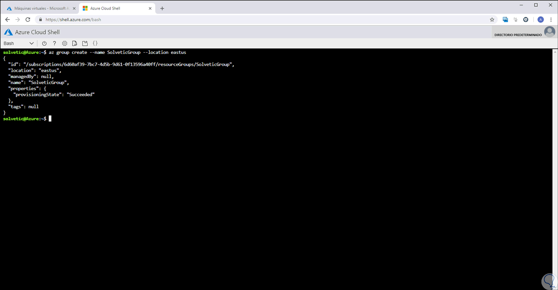Go back to the previous page
The height and width of the screenshot is (290, 558).
click(7, 20)
